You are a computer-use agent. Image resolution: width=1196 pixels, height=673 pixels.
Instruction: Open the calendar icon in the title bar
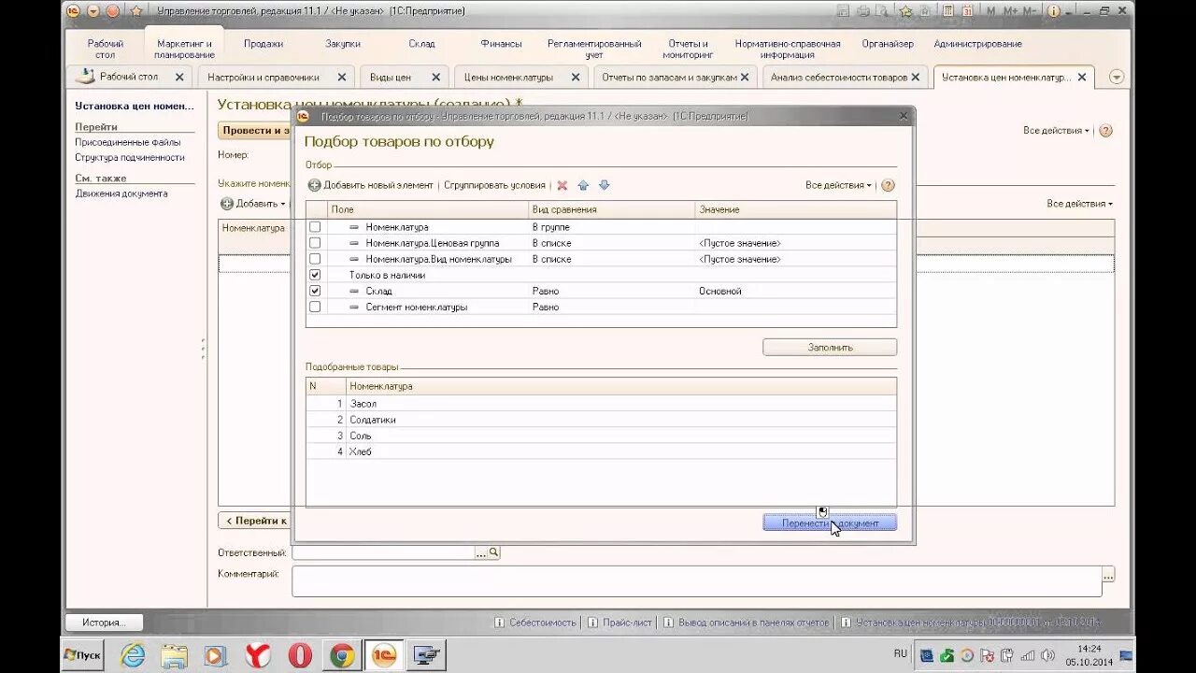click(x=968, y=11)
